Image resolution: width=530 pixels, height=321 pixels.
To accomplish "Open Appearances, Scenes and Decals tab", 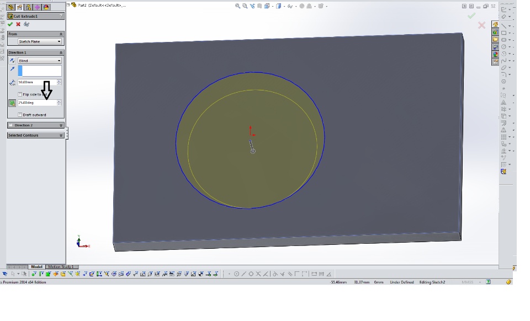I will pos(495,55).
